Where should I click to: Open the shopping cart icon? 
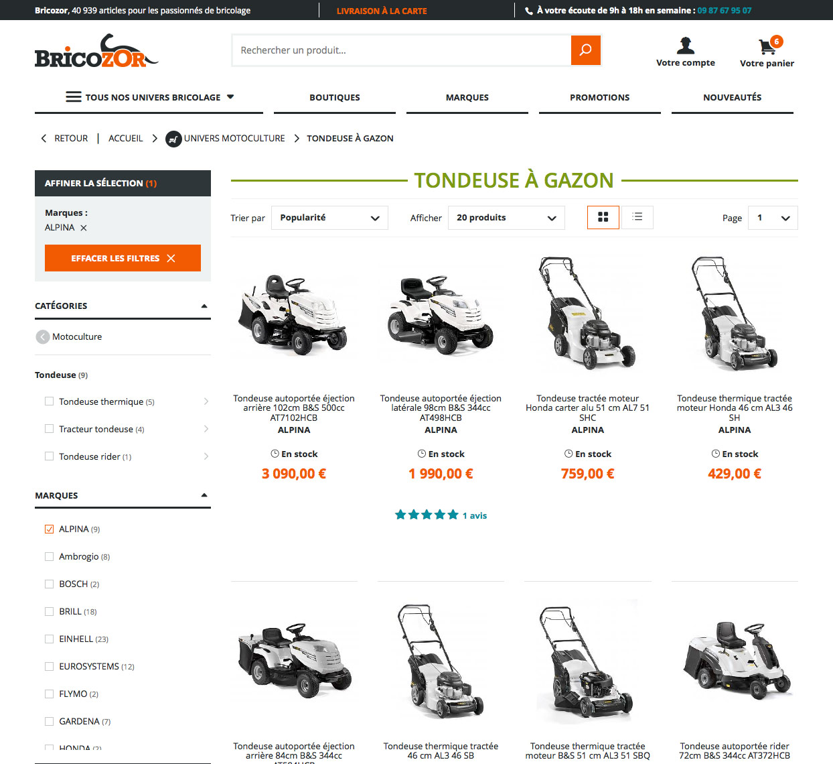point(767,46)
